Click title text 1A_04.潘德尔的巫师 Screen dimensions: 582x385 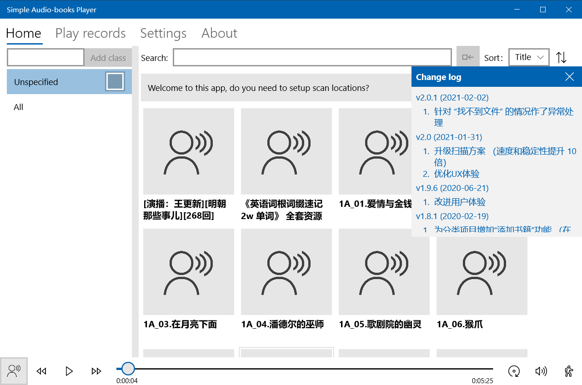click(x=282, y=325)
